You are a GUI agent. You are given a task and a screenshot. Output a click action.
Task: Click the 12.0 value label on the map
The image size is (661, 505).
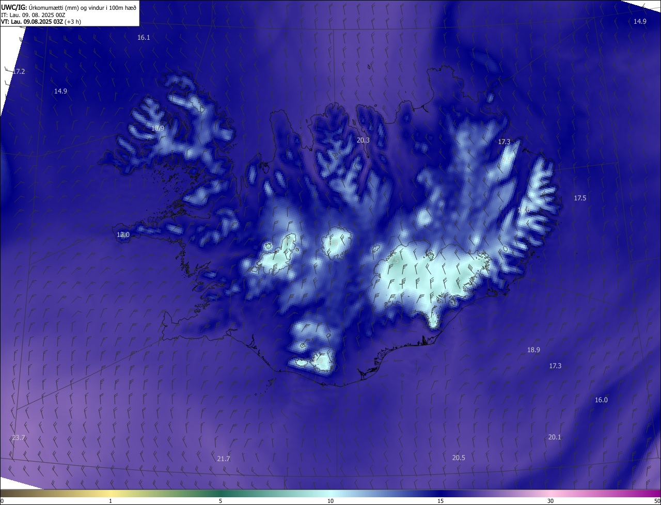coord(123,235)
